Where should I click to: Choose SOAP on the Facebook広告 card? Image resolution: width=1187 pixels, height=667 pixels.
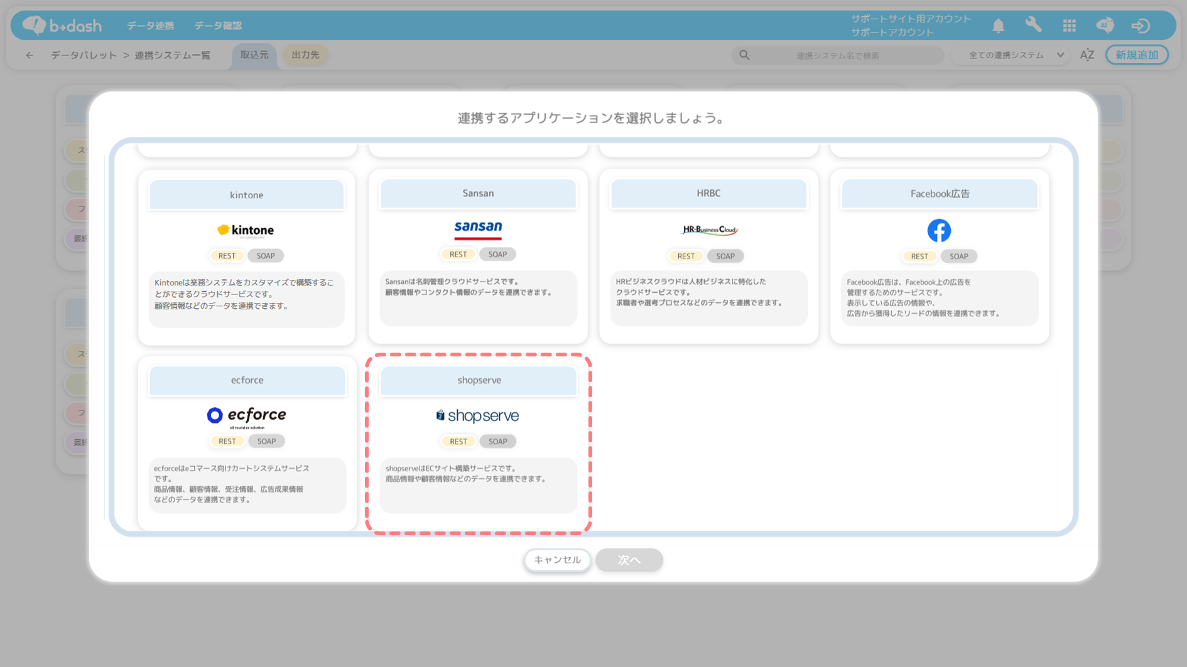click(x=959, y=256)
